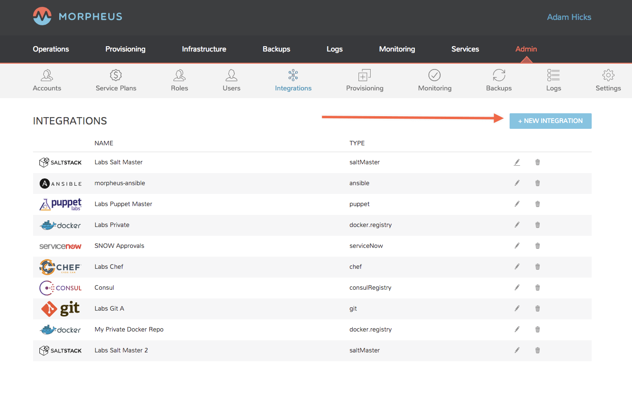632x403 pixels.
Task: Open the Accounts admin section
Action: (x=47, y=81)
